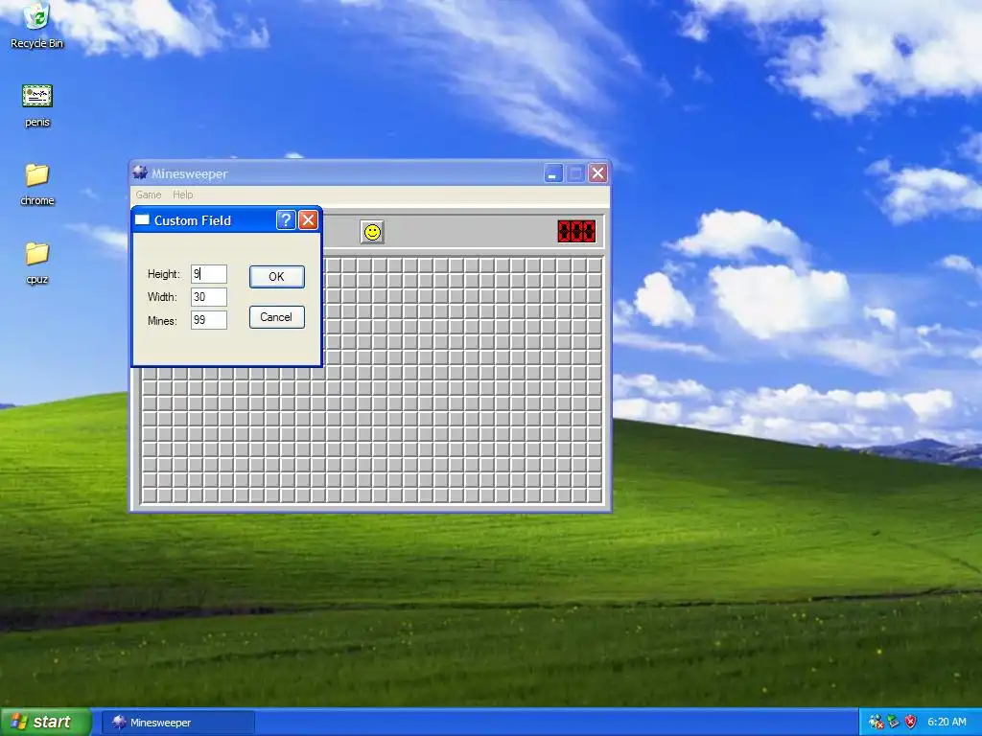
Task: Click the Height input field
Action: [208, 274]
